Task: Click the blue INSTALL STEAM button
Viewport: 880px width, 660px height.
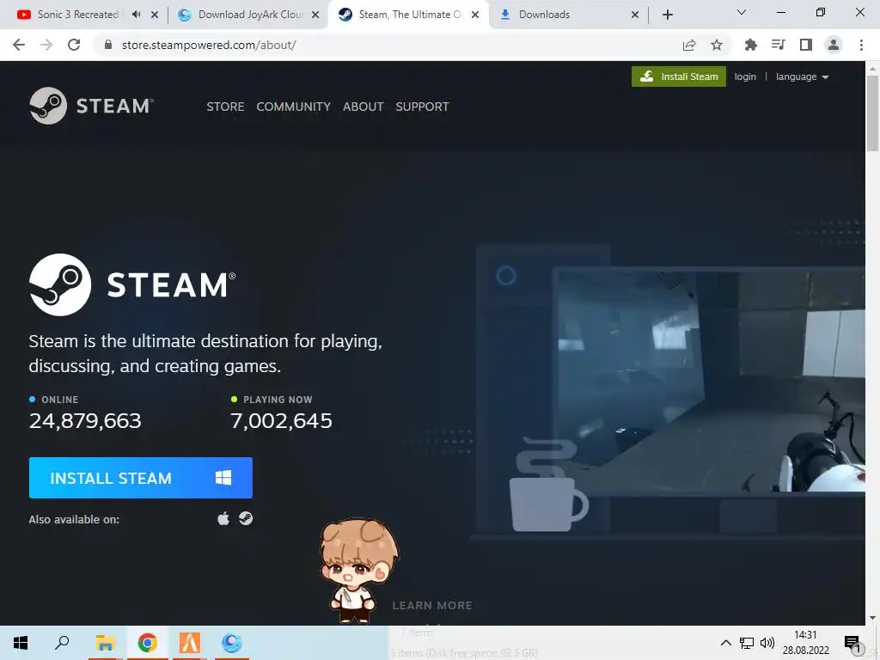Action: pos(140,478)
